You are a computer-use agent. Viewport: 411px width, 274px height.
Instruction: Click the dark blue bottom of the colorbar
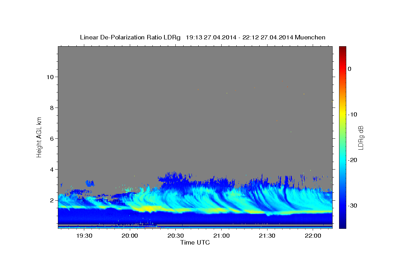pyautogui.click(x=342, y=225)
